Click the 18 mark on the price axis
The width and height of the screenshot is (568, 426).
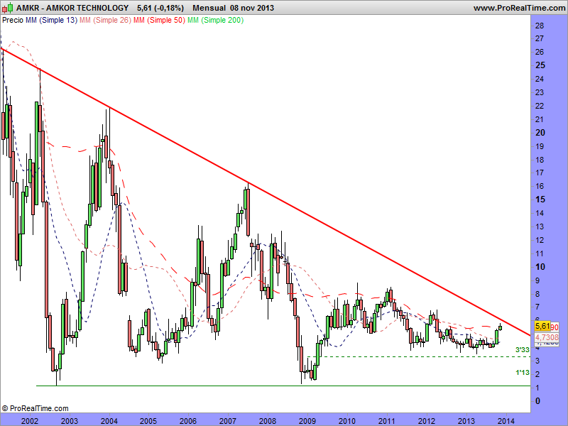tap(540, 159)
